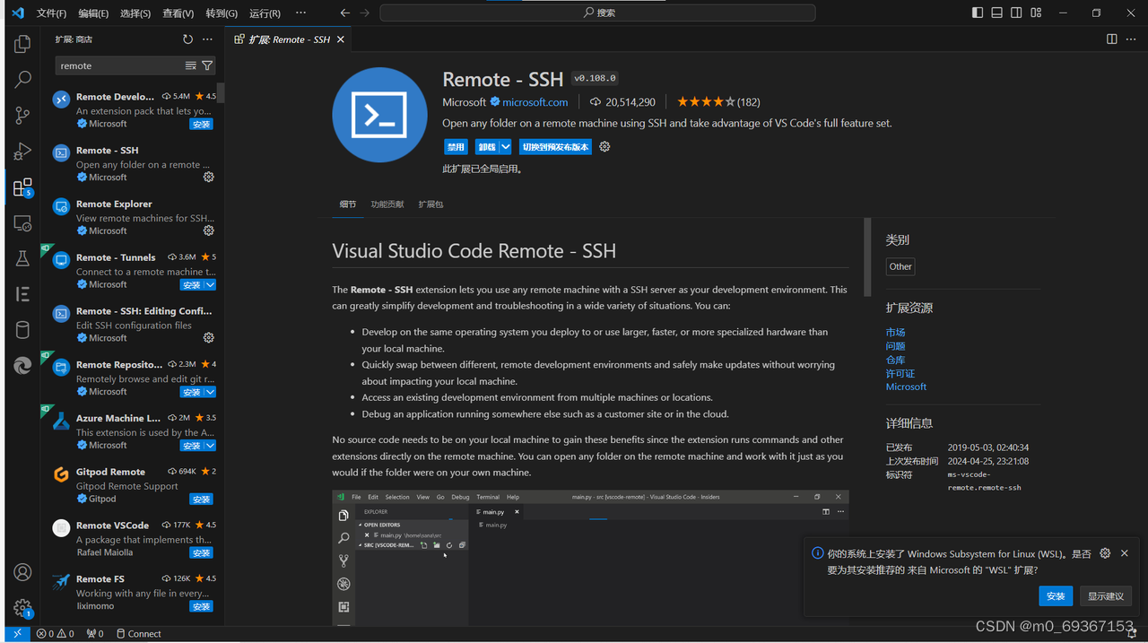
Task: Show more menu bar items ellipsis
Action: pos(300,13)
